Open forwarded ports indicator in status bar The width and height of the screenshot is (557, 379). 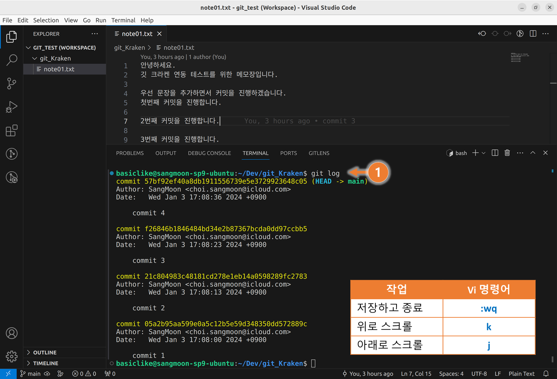coord(110,374)
